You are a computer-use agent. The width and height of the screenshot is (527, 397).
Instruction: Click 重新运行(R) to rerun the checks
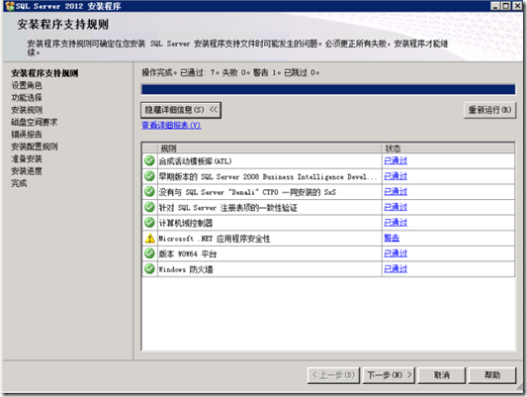pos(489,110)
